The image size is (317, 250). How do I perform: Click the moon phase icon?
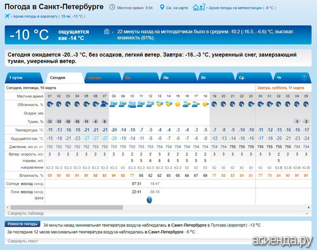tap(150, 200)
